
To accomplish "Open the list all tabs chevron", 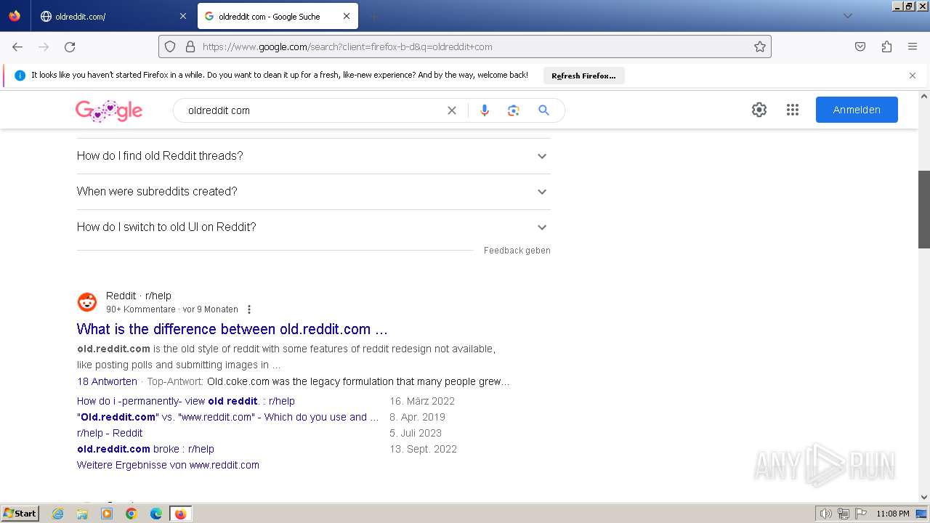I will click(847, 16).
